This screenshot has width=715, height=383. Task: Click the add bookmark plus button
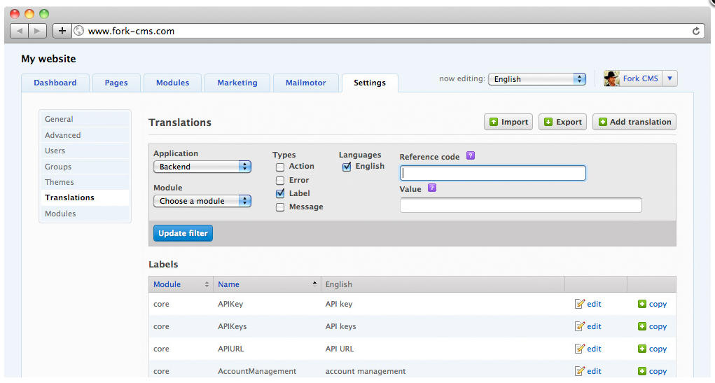tap(62, 31)
